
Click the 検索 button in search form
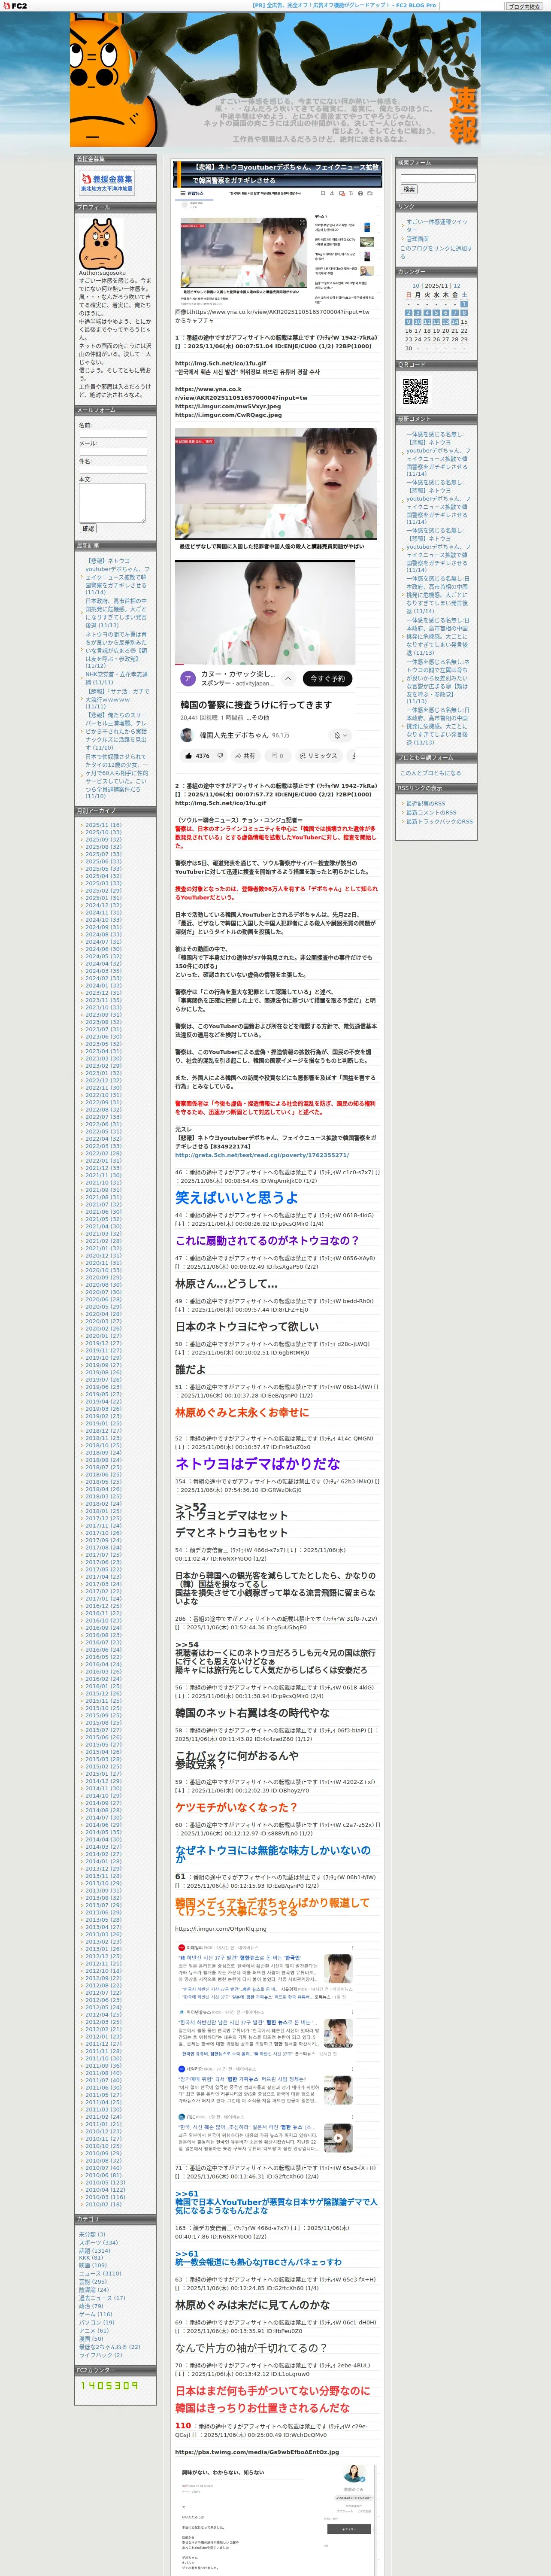click(409, 189)
